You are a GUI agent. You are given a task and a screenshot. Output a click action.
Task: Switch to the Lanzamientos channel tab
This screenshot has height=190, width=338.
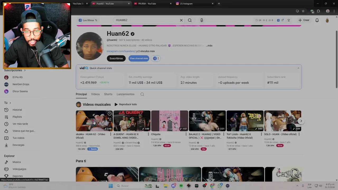pos(125,94)
